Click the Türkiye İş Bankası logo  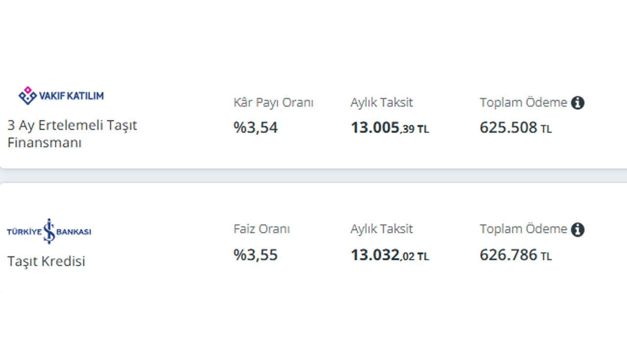[49, 231]
